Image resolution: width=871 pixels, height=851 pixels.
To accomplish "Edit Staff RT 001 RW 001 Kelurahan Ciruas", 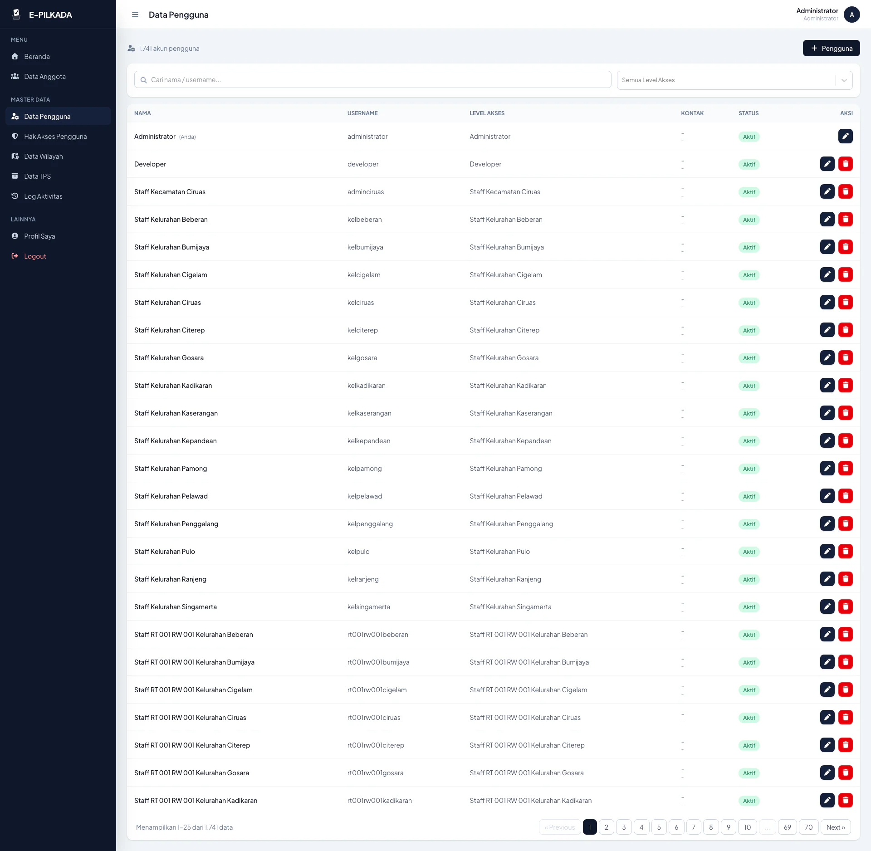I will click(827, 717).
